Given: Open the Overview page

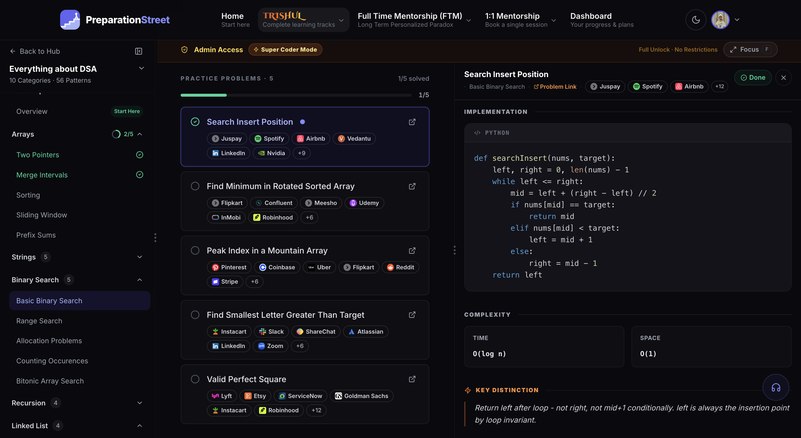Looking at the screenshot, I should click(32, 111).
